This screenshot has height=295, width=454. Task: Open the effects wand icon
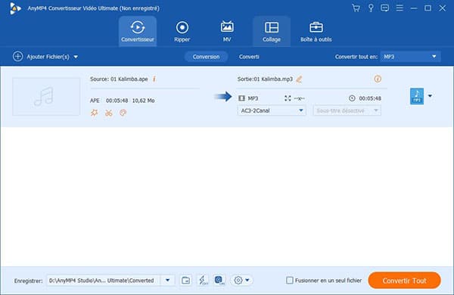coord(94,113)
